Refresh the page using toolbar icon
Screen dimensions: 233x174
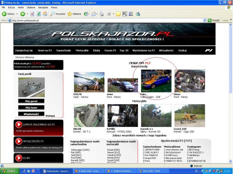click(39, 14)
